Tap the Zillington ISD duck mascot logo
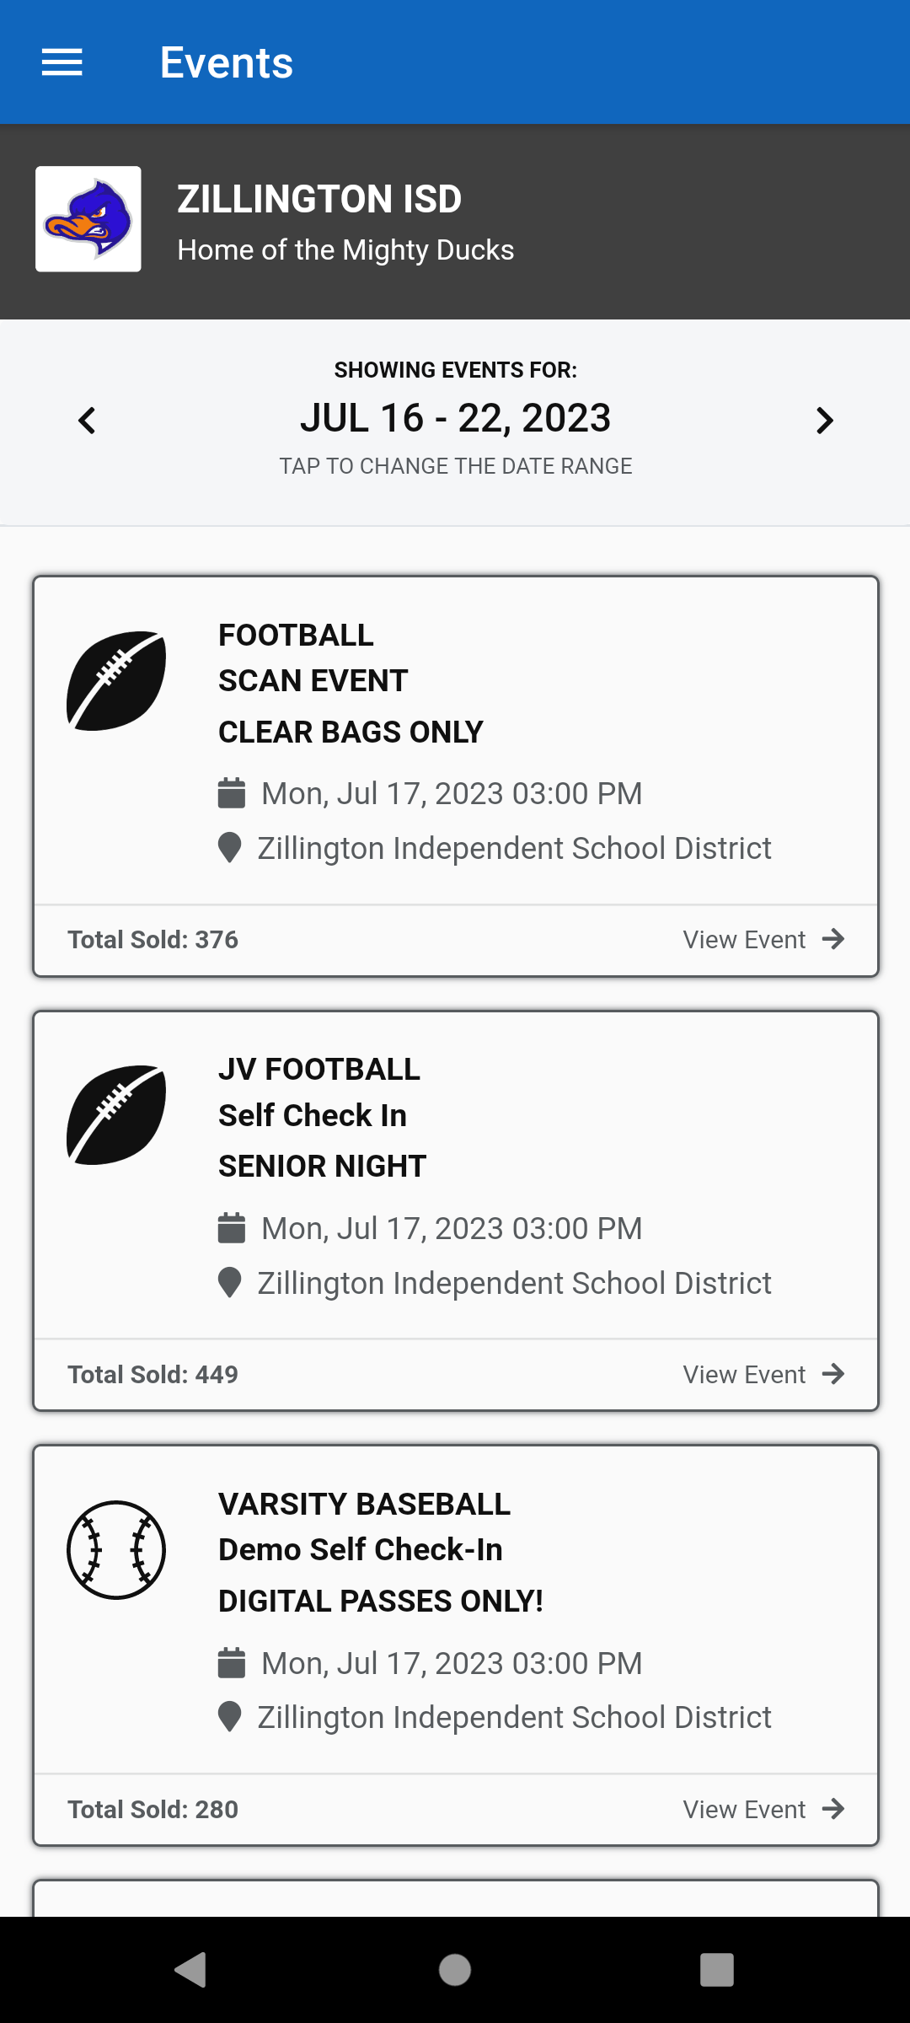Viewport: 910px width, 2023px height. pos(88,219)
